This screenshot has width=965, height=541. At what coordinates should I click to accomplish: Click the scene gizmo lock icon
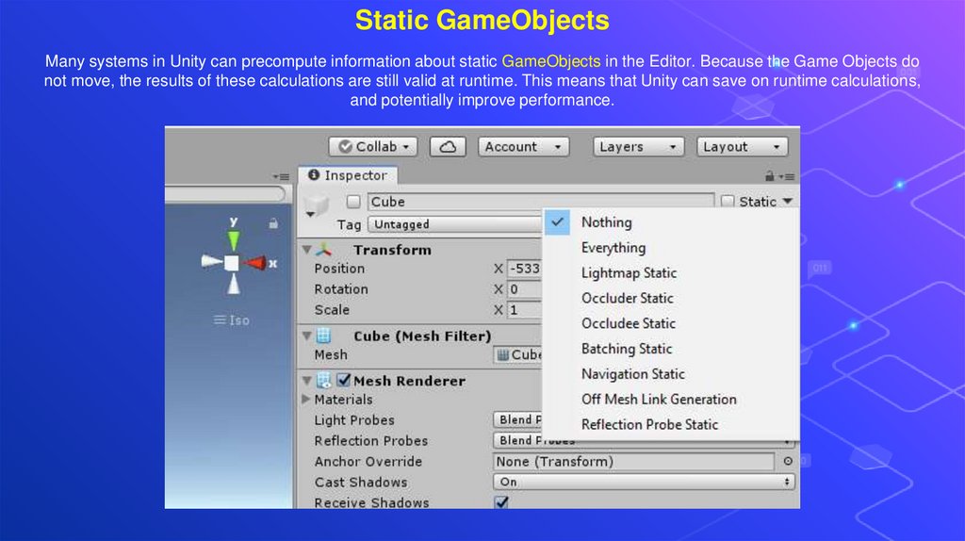(273, 223)
